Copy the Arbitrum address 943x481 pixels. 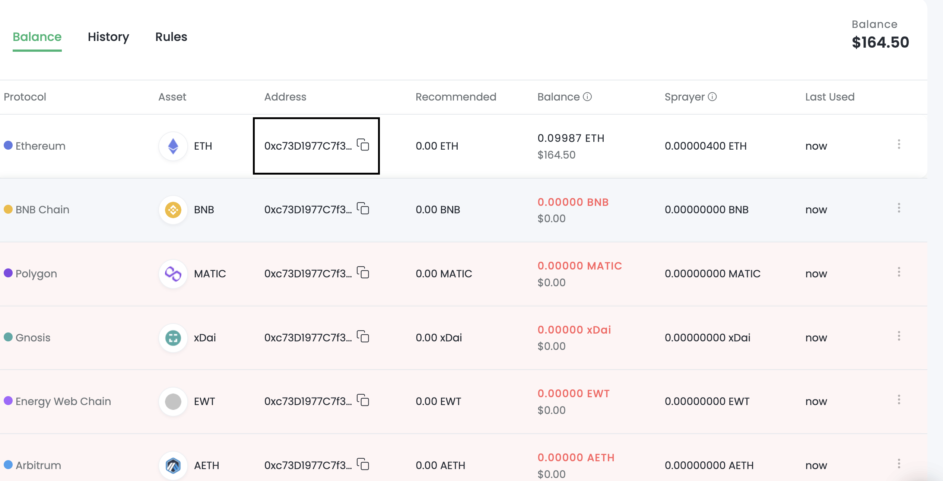[x=363, y=464]
